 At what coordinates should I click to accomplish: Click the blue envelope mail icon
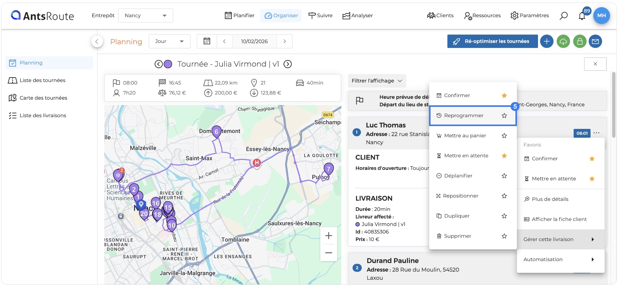(x=595, y=41)
